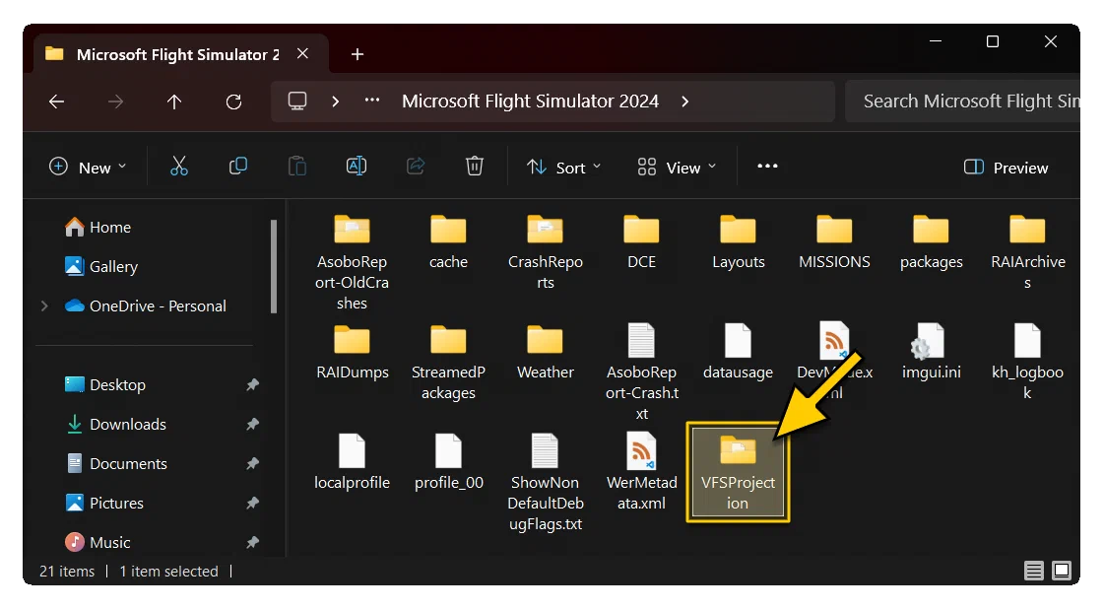This screenshot has width=1104, height=610.
Task: Select the cache folder
Action: [448, 242]
